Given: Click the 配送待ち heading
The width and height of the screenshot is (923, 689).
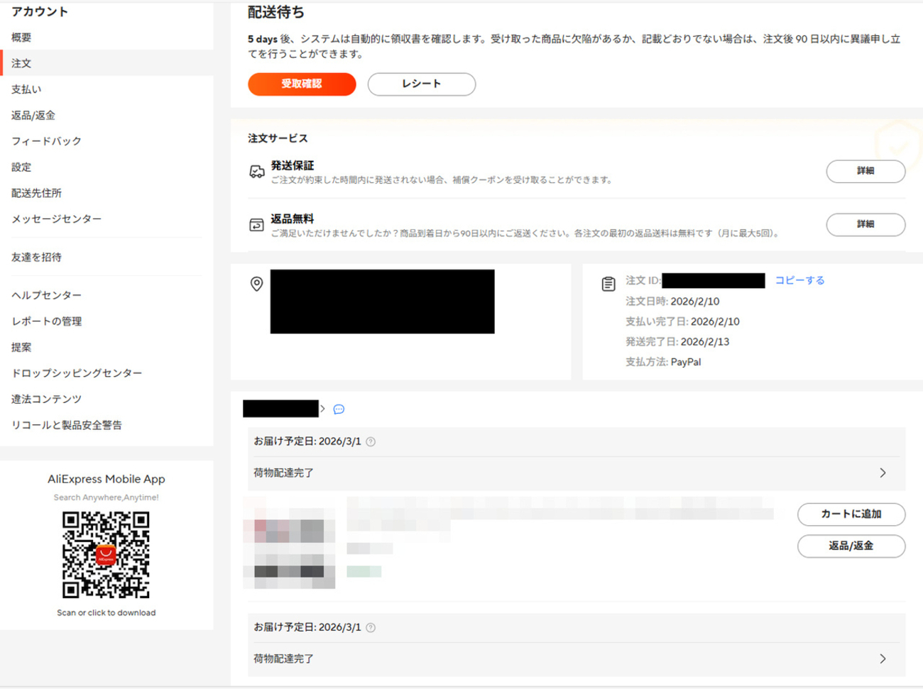Looking at the screenshot, I should tap(276, 12).
